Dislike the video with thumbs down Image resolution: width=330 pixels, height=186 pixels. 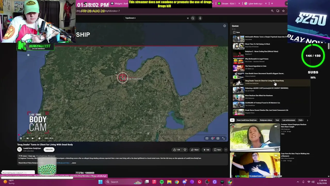pyautogui.click(x=185, y=150)
